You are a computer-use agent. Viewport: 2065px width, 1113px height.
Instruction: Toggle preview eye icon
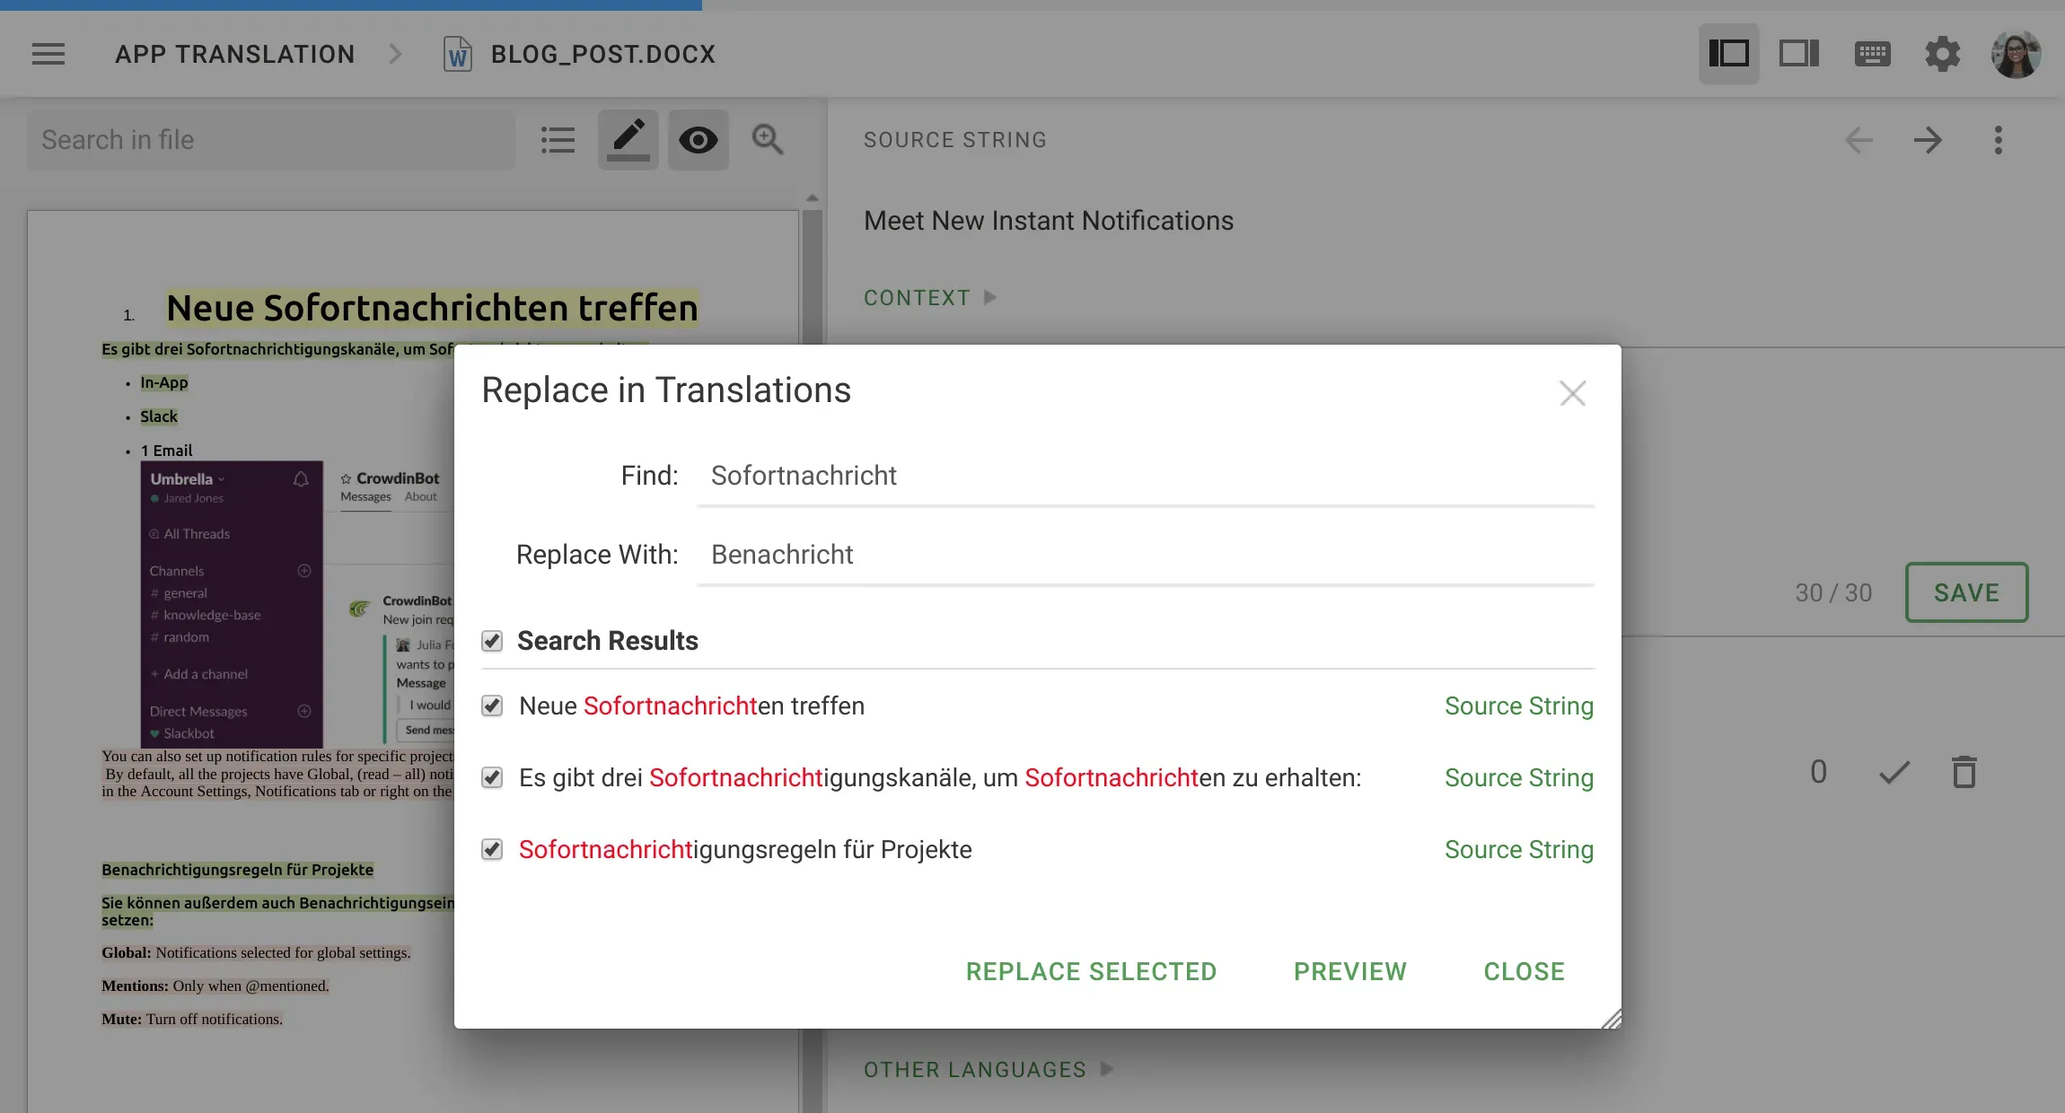698,140
